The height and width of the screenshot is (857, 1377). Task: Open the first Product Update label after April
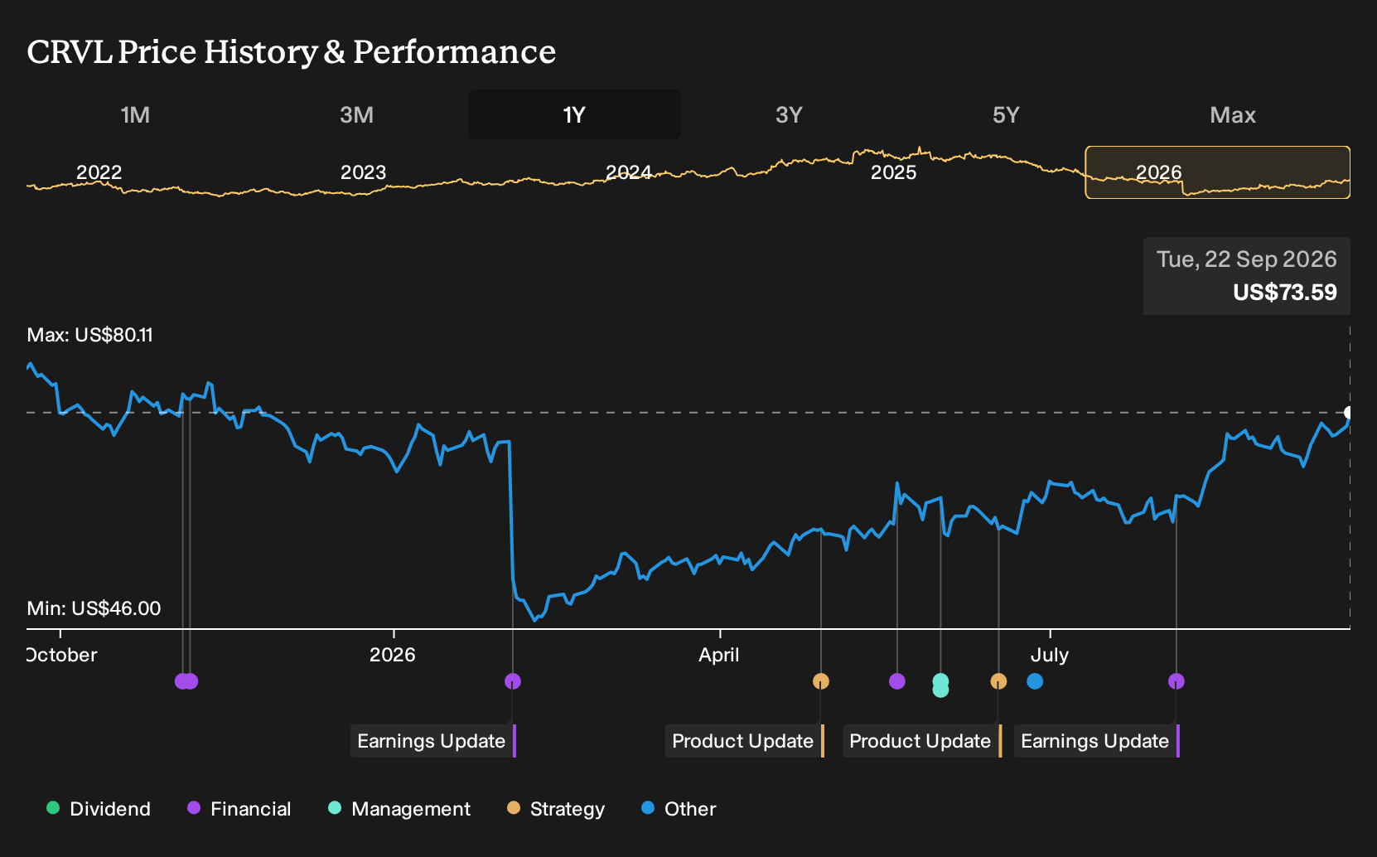[745, 741]
